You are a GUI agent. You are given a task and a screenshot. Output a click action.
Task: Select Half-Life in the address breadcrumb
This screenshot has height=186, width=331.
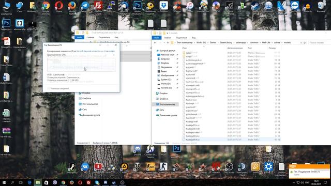[266, 42]
